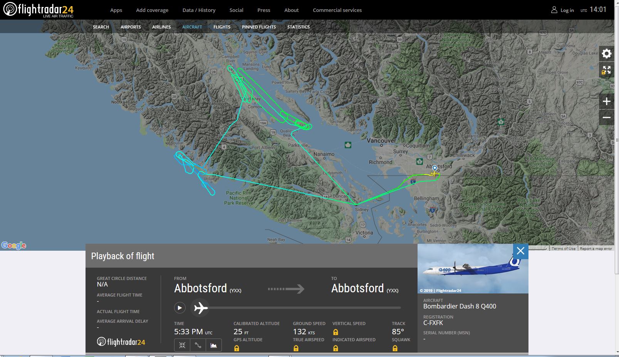619x357 pixels.
Task: Toggle the flight route path button
Action: click(x=198, y=345)
